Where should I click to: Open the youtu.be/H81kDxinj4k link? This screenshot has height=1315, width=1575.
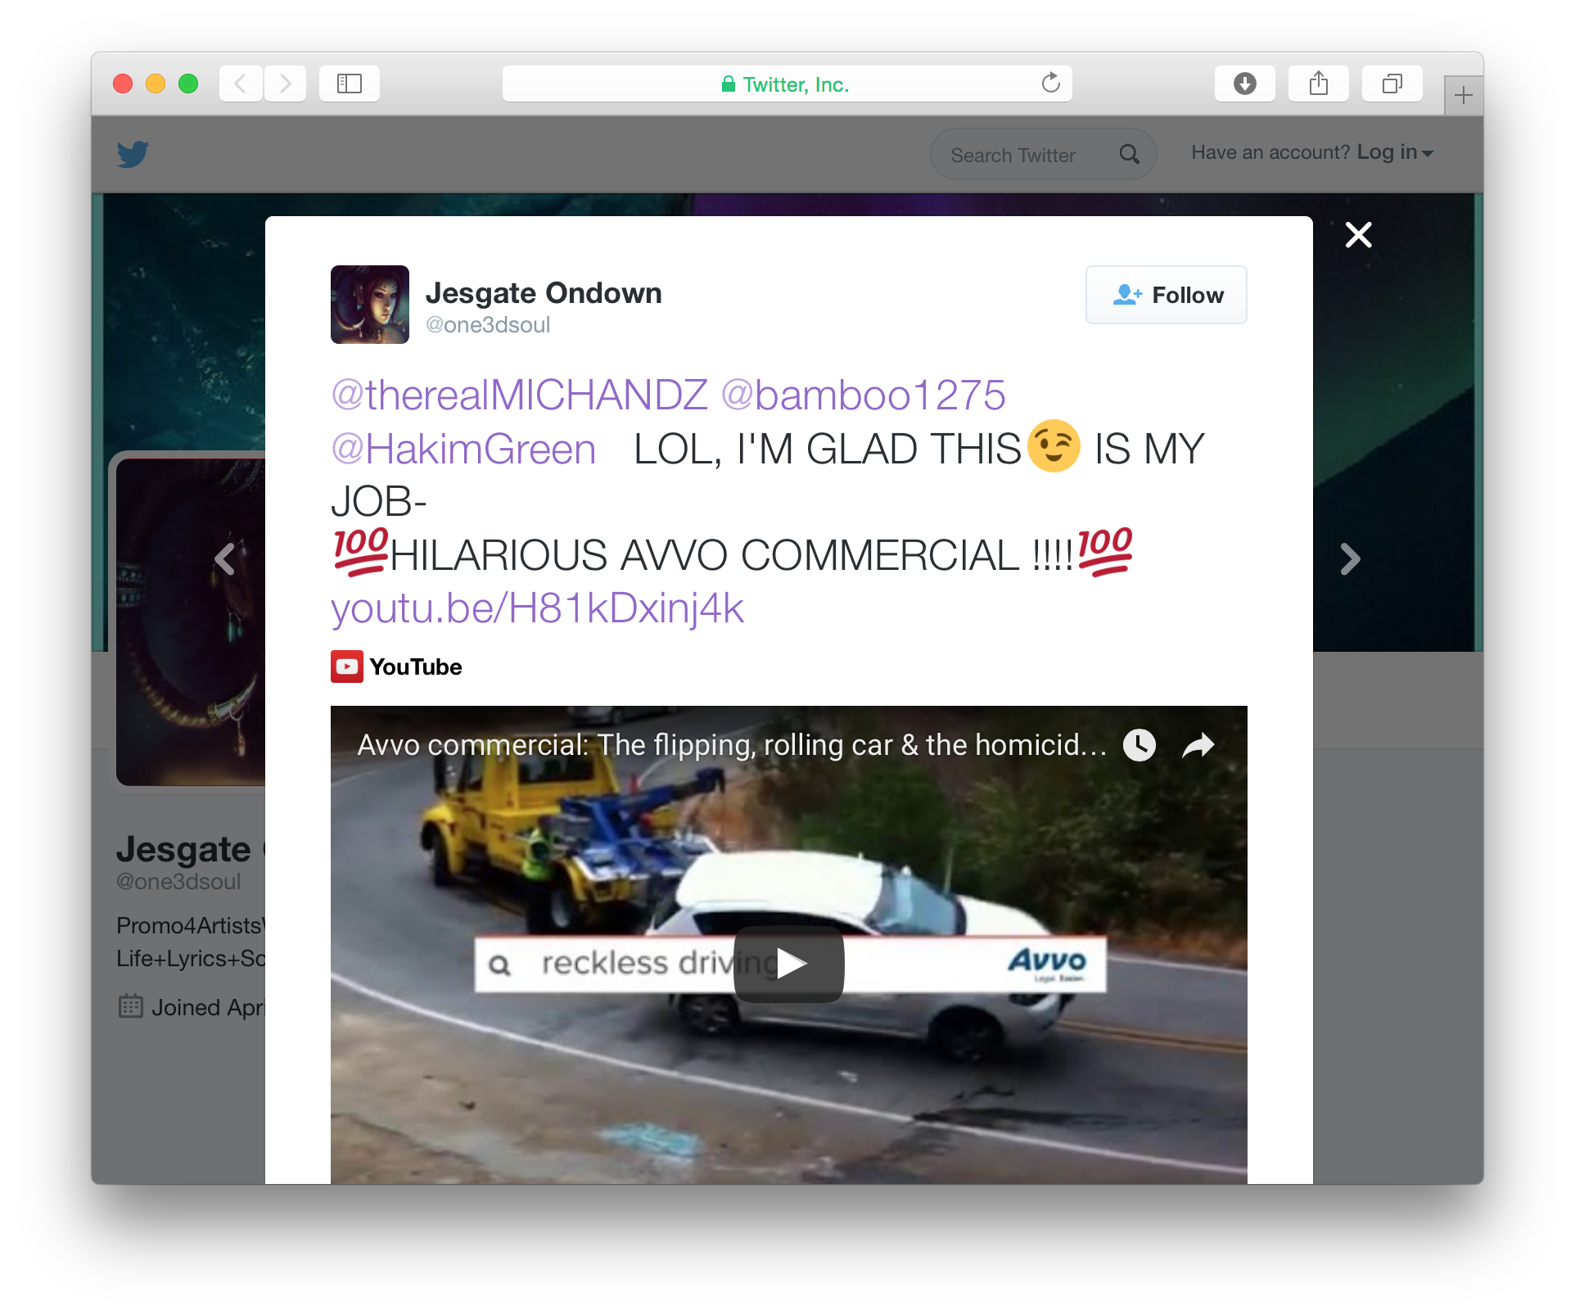click(538, 608)
